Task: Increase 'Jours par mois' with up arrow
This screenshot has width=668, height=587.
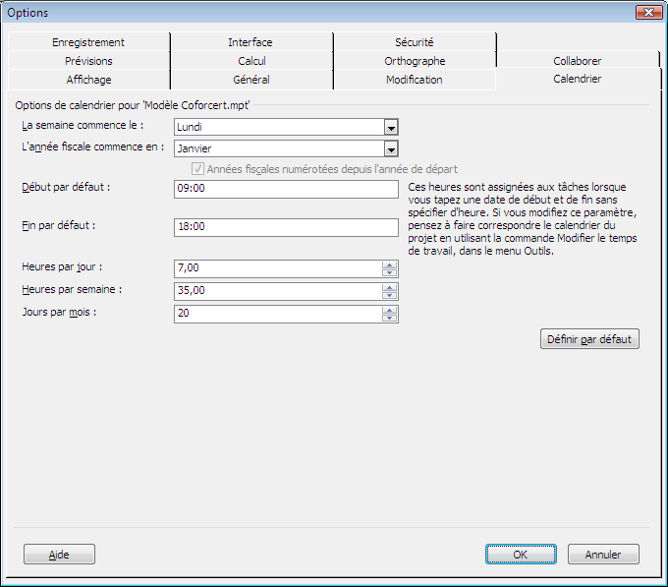Action: 390,310
